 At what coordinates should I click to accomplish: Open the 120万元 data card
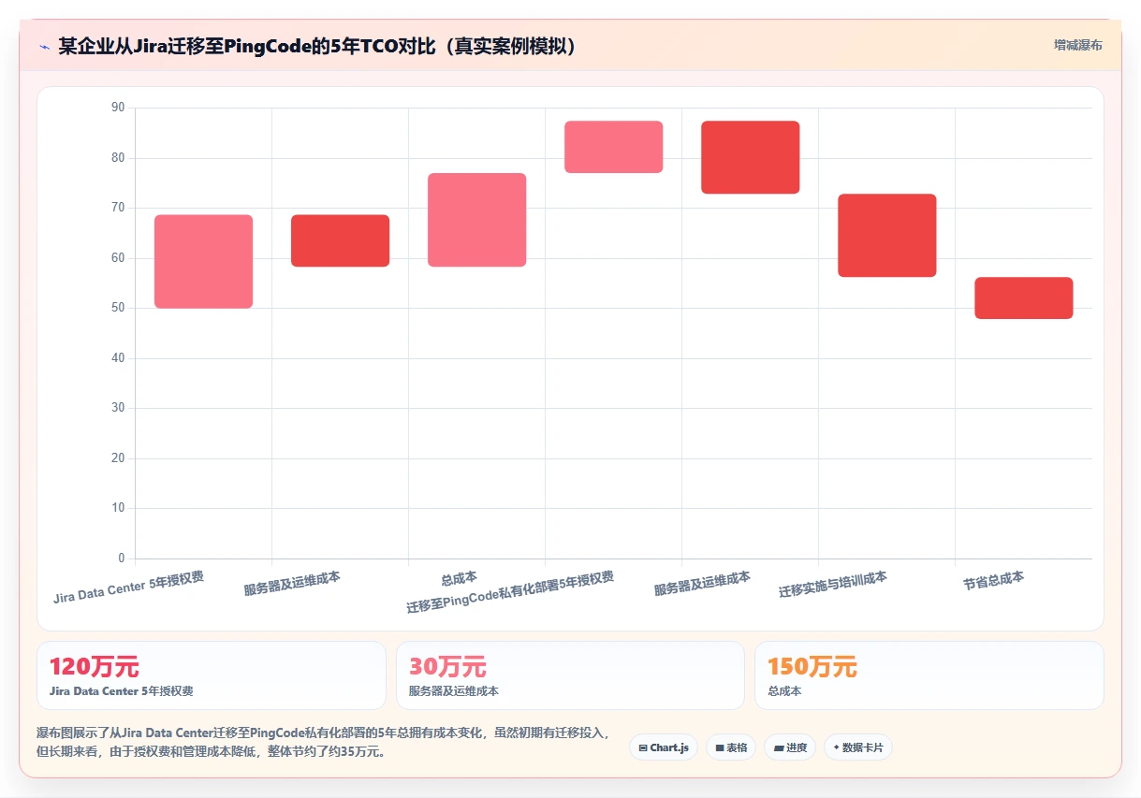pyautogui.click(x=212, y=675)
